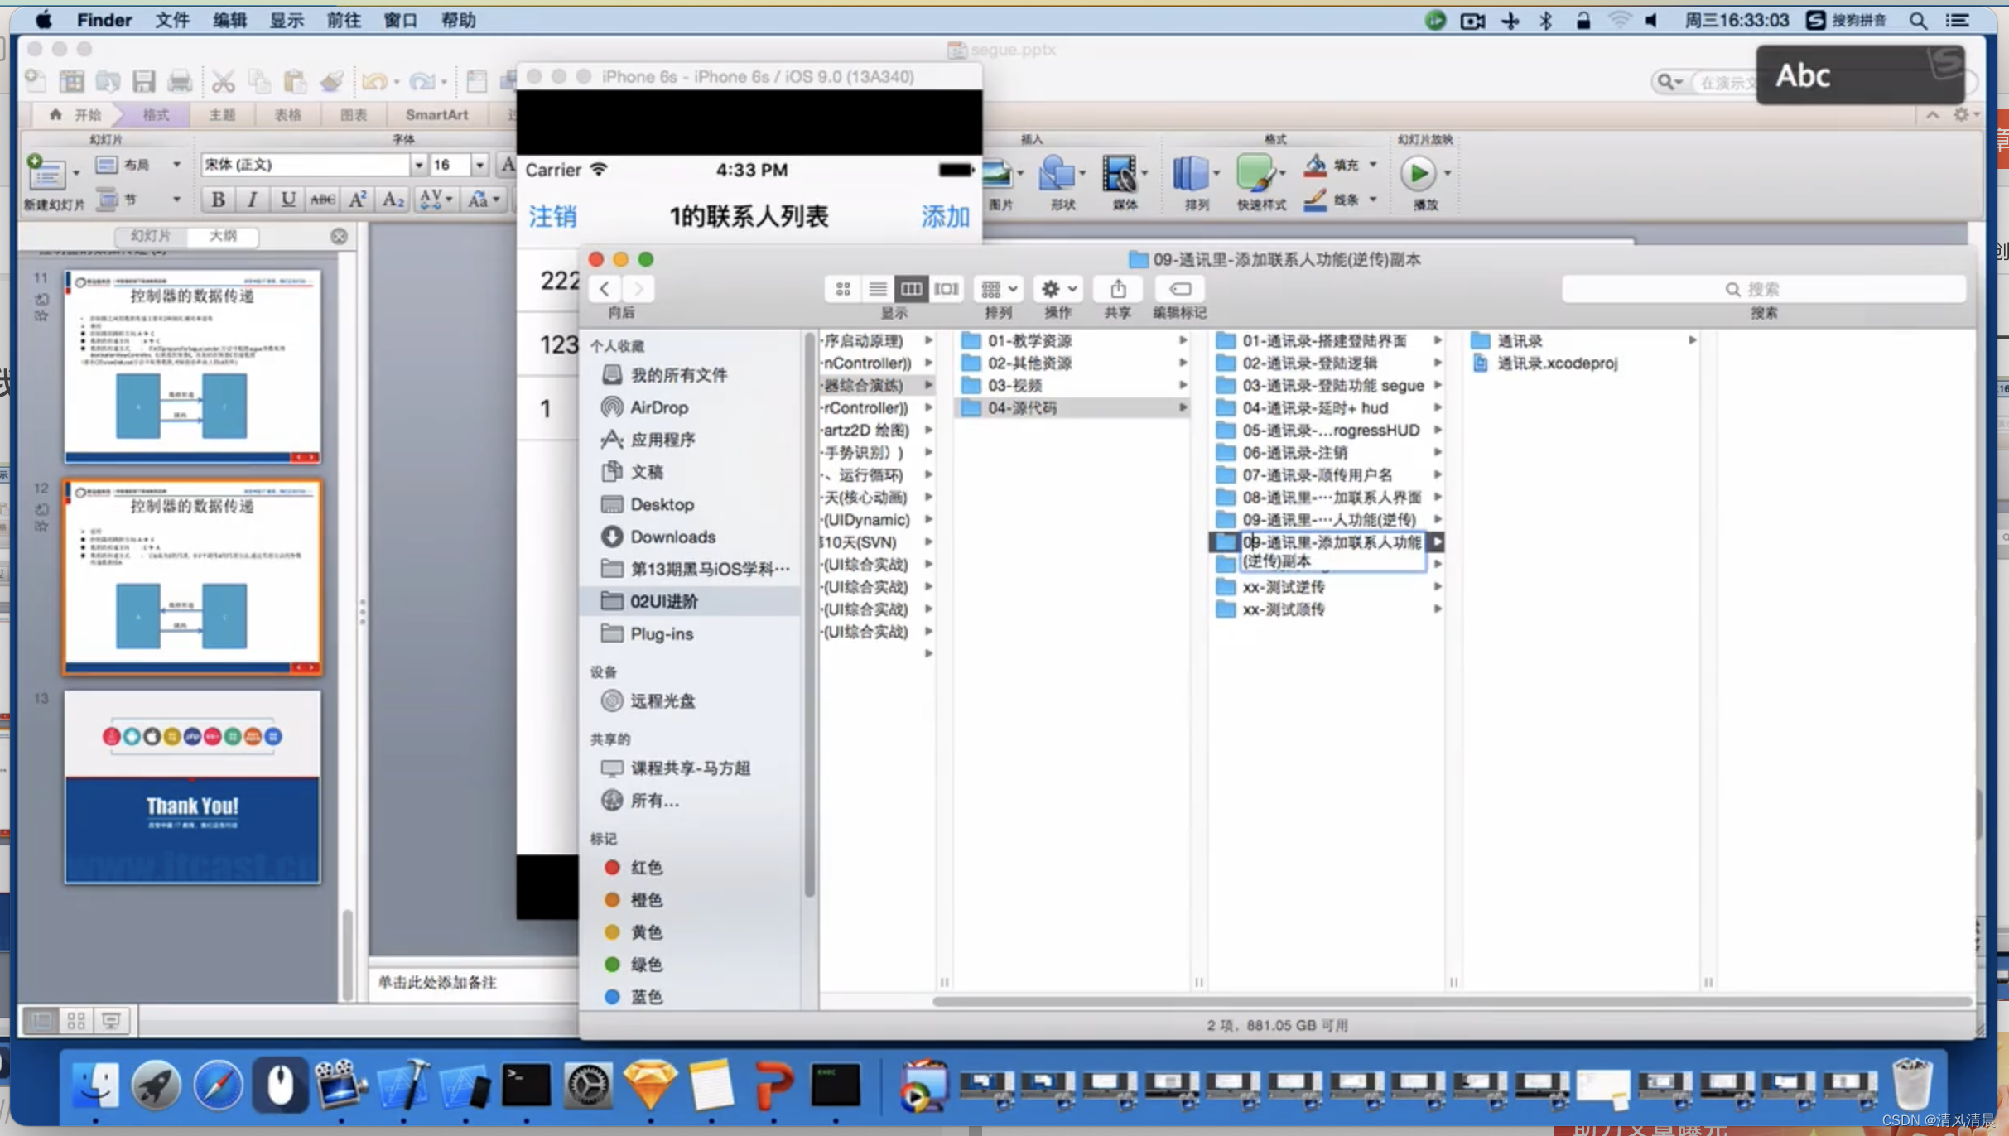Toggle superscript in PowerPoint font group
The image size is (2009, 1136).
coord(357,199)
